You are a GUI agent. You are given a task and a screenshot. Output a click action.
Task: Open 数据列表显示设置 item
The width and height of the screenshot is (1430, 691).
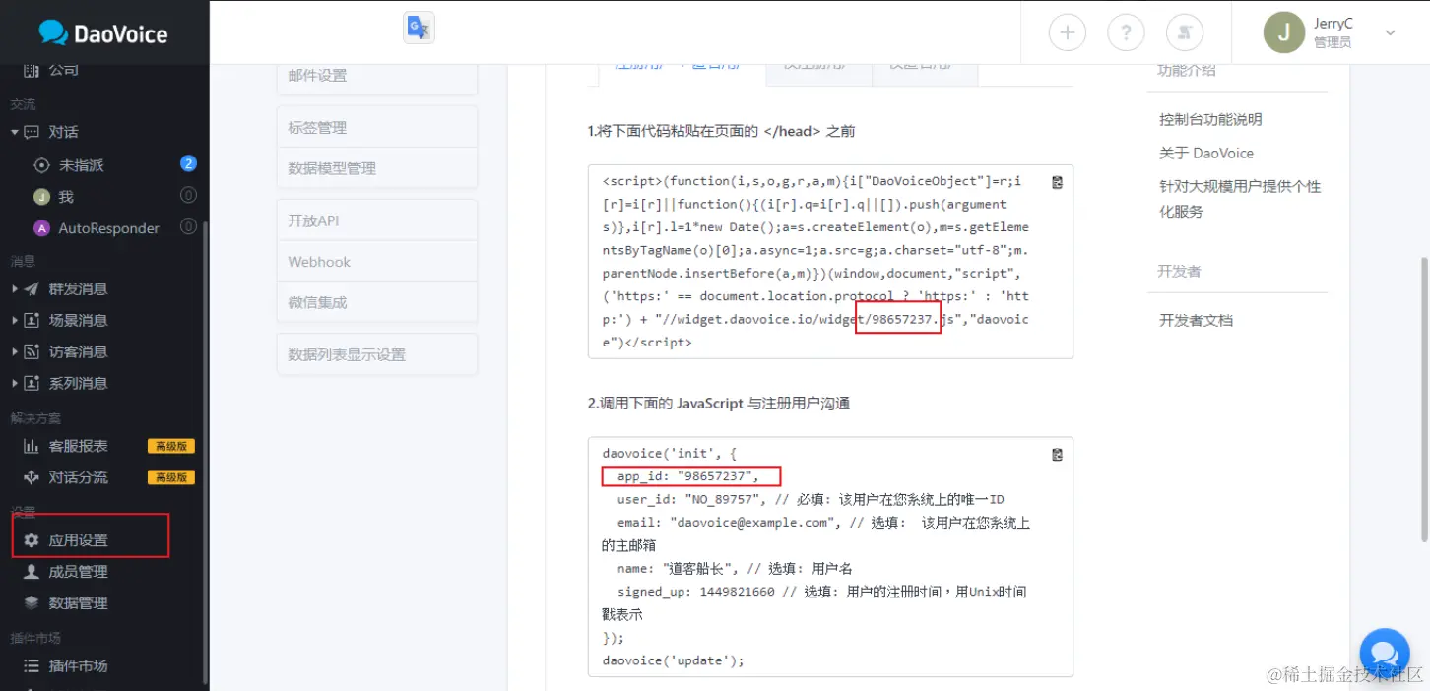[x=377, y=354]
